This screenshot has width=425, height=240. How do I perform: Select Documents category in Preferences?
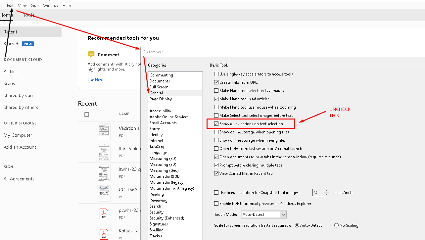point(160,81)
